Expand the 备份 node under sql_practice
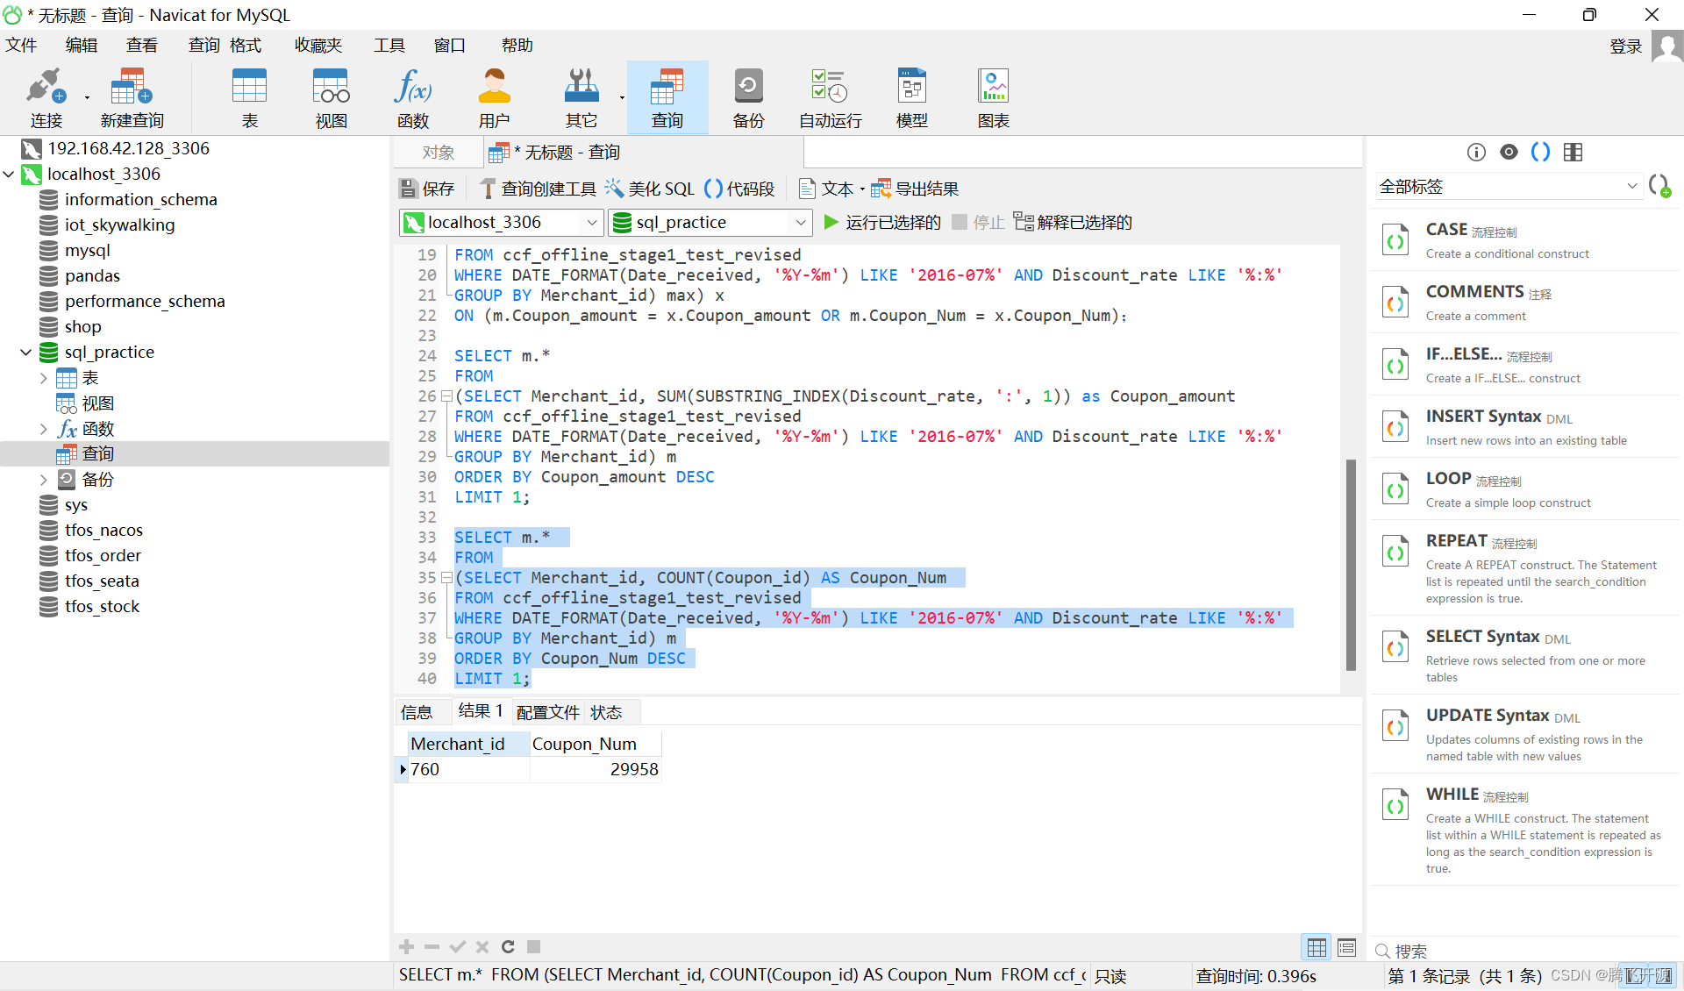This screenshot has width=1684, height=991. tap(43, 480)
